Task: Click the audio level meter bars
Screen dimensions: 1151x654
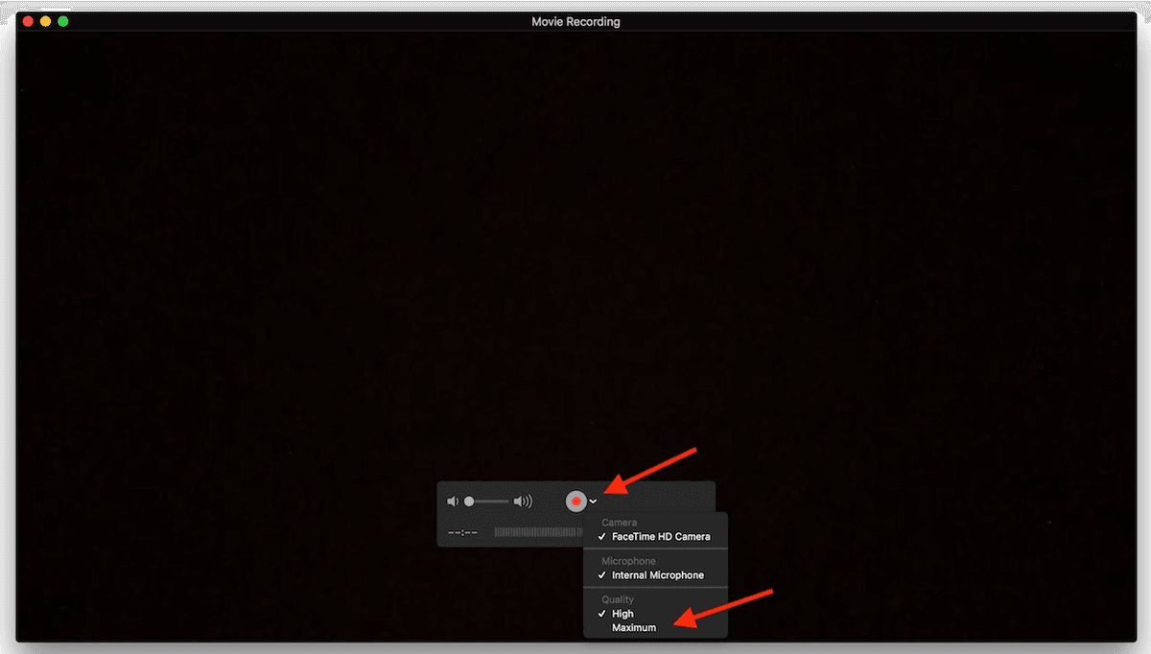Action: (x=537, y=531)
